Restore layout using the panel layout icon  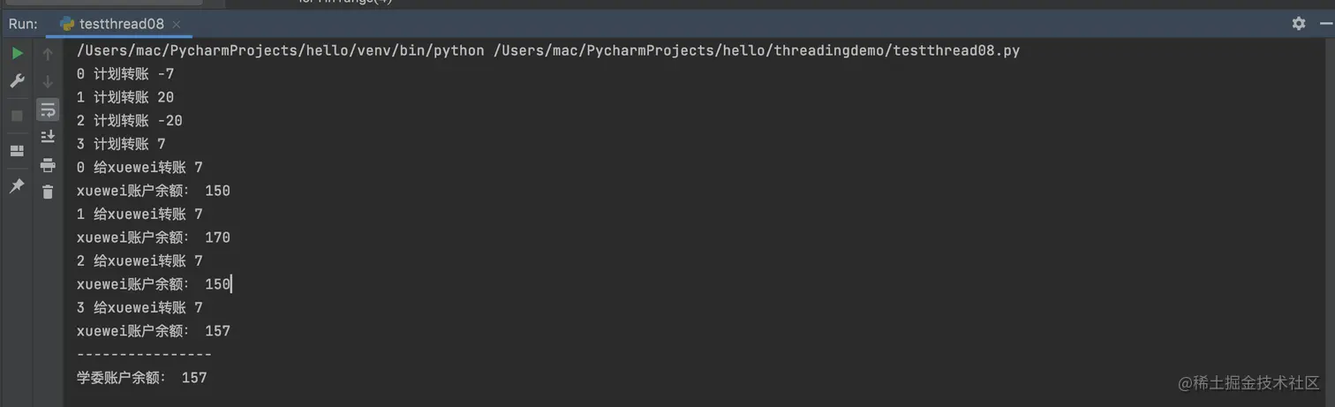[17, 151]
